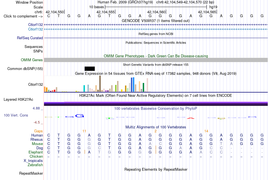Select the 'Rhesus' species row label
The height and width of the screenshot is (180, 268).
pos(37,139)
